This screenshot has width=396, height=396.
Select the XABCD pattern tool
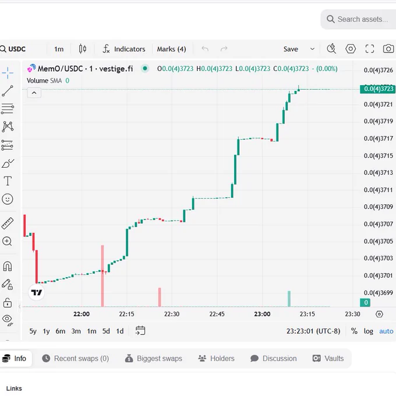[x=8, y=127]
